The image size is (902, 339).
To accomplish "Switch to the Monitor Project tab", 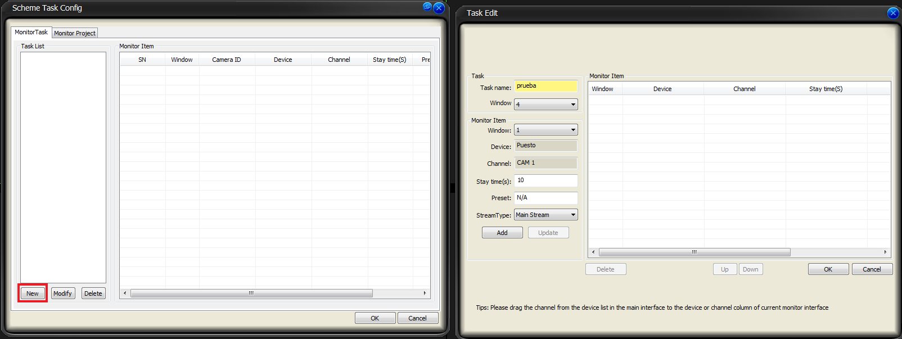I will [75, 33].
